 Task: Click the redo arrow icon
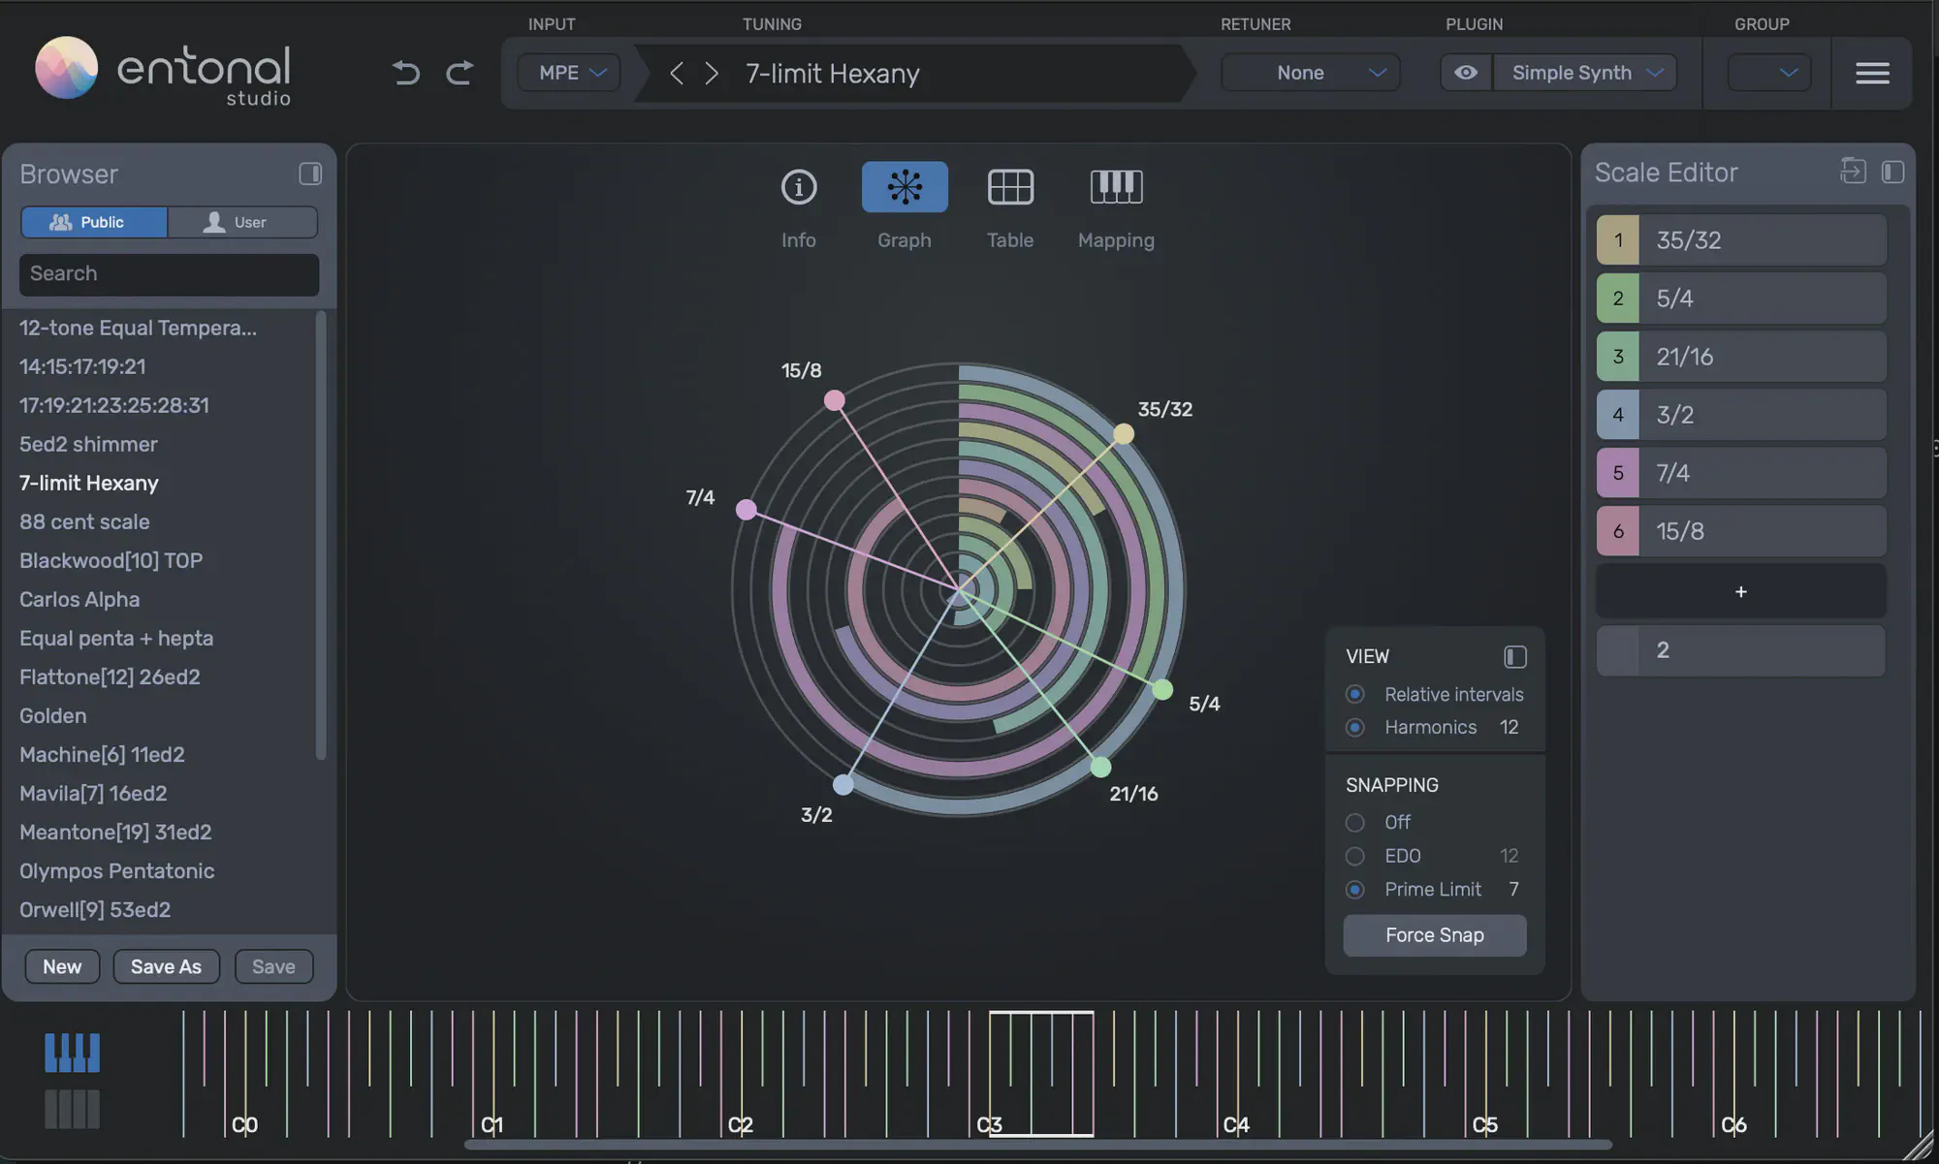point(460,73)
